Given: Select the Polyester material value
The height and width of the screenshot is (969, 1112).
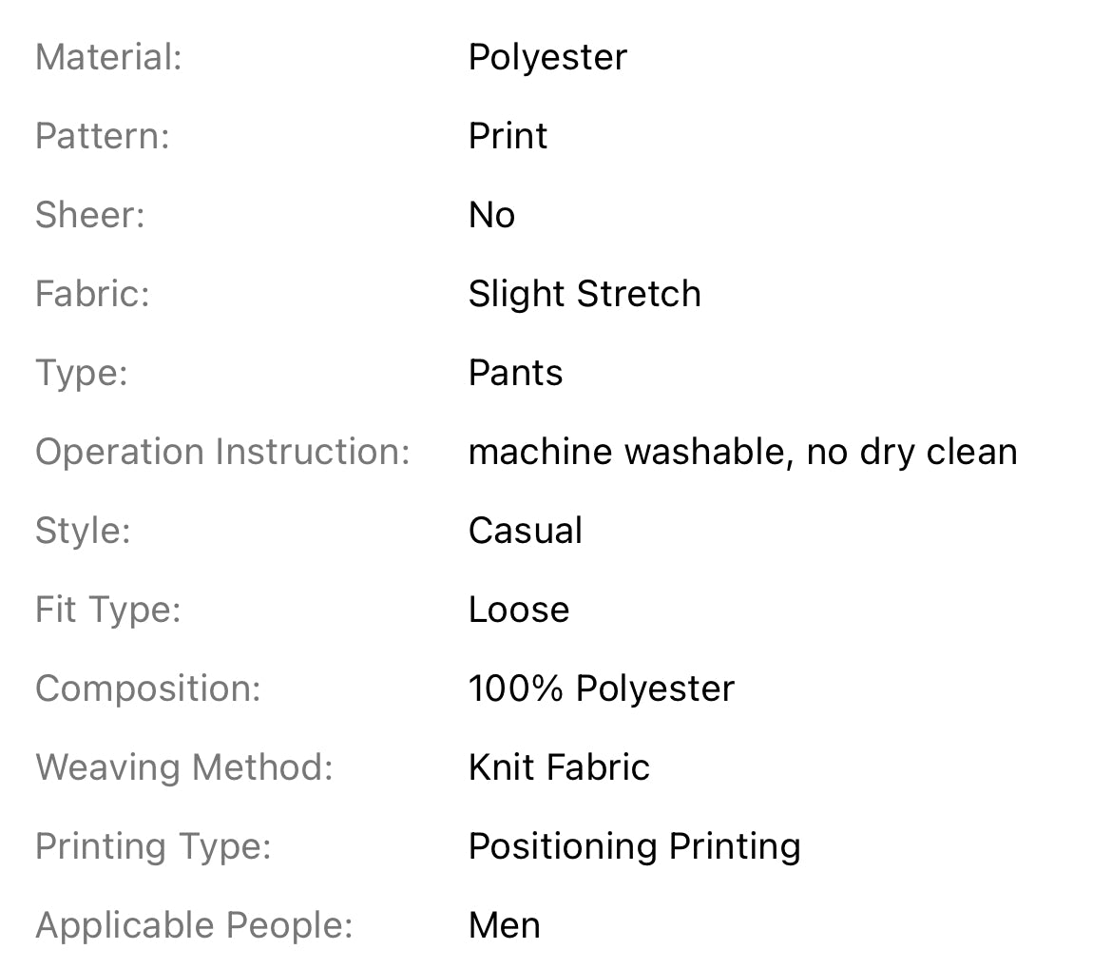Looking at the screenshot, I should [x=547, y=57].
